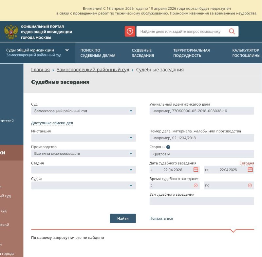Click the clock icon for hearing start time

coord(195,185)
